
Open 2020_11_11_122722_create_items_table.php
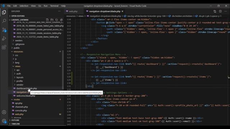[x=37, y=37]
